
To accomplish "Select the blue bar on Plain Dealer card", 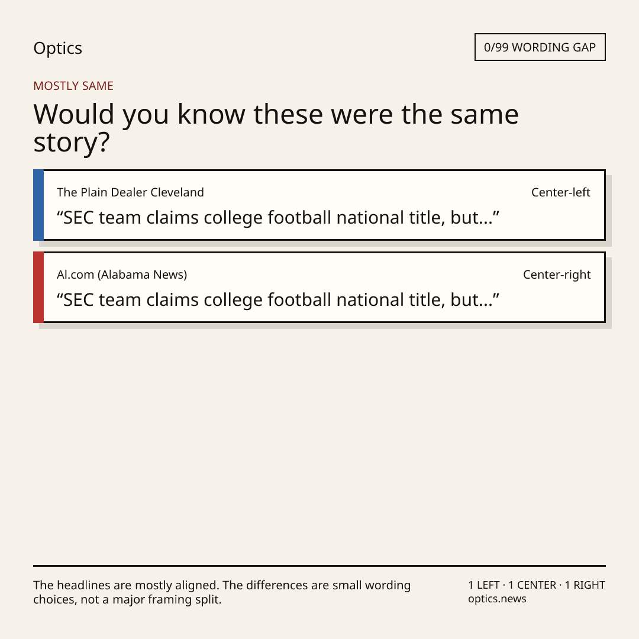I will click(x=38, y=205).
